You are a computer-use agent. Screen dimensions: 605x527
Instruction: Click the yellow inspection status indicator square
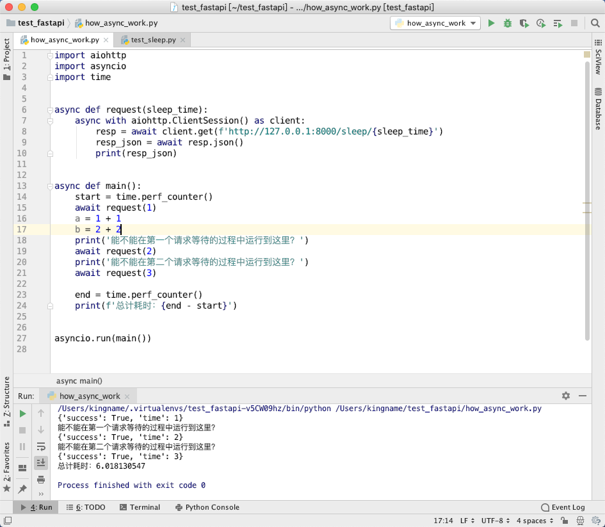coord(587,54)
